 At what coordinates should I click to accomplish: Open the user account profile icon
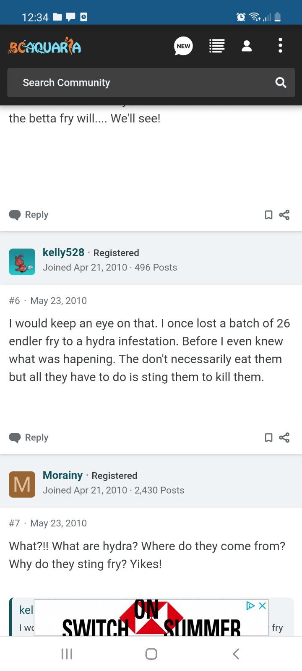tap(247, 46)
